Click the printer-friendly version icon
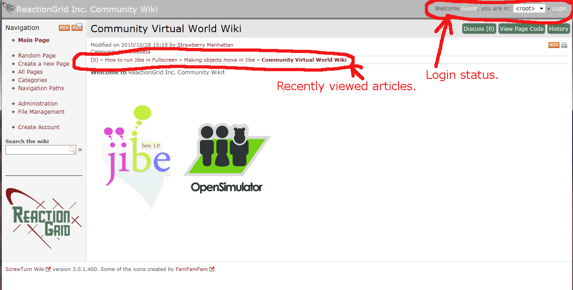The image size is (573, 290). coord(564,45)
